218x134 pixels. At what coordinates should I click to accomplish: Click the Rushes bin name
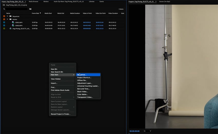point(15,20)
